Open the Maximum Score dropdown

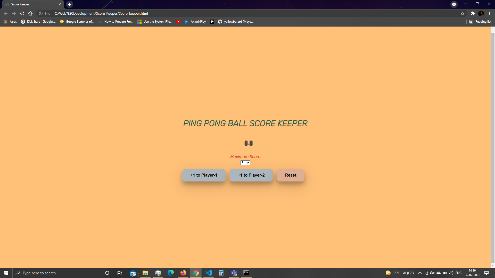[245, 163]
